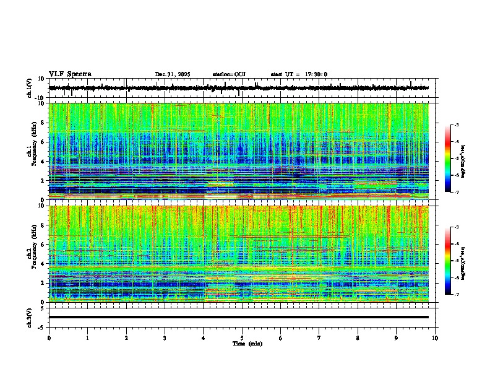
Task: Click time axis tick label "5"
Action: pyautogui.click(x=242, y=338)
